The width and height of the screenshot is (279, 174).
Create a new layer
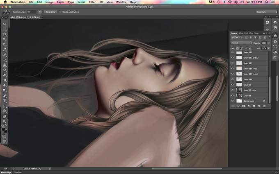259,106
